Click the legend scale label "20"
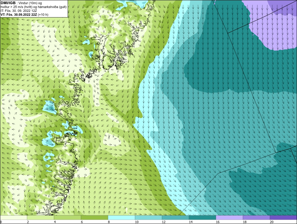 (x=272, y=222)
